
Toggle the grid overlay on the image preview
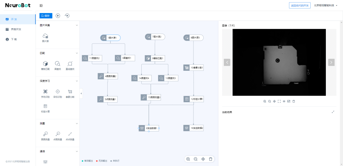pyautogui.click(x=284, y=101)
